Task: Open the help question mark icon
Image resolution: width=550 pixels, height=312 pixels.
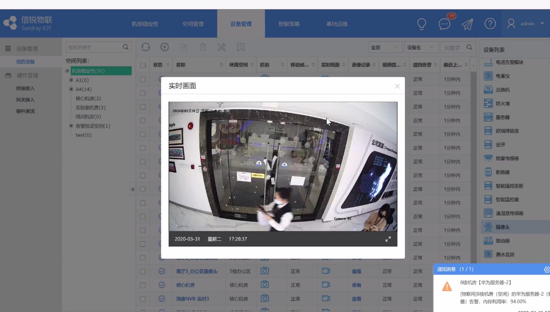Action: pyautogui.click(x=490, y=24)
